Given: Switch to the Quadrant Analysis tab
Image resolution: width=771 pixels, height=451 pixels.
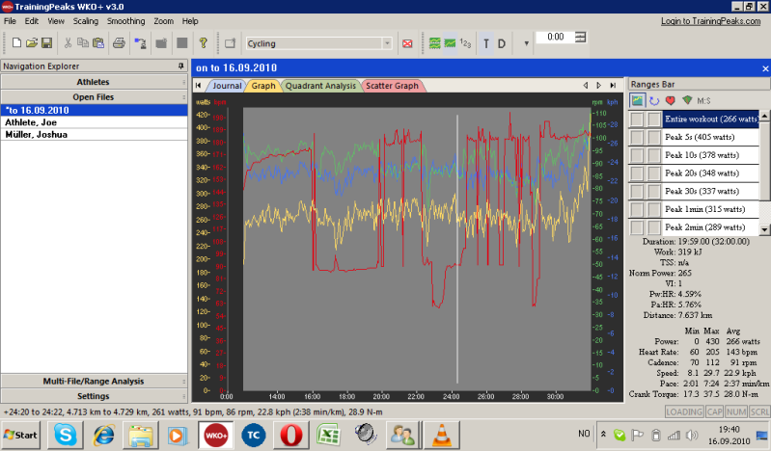Looking at the screenshot, I should [321, 86].
